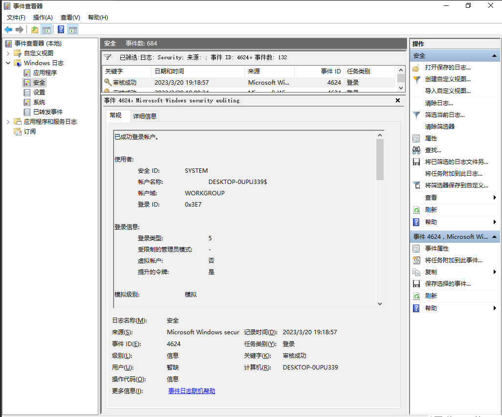Click 清除日志... action

[x=439, y=103]
